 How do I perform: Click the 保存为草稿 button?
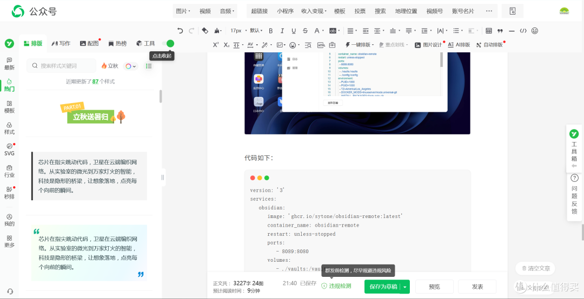(383, 287)
